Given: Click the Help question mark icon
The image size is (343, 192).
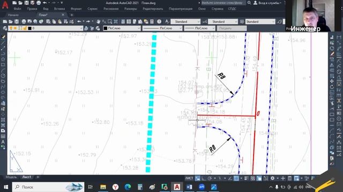Looking at the screenshot, I should pyautogui.click(x=159, y=21).
